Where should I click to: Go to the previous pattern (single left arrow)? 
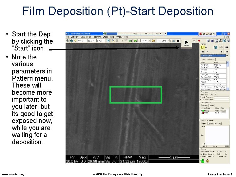[x=207, y=52]
